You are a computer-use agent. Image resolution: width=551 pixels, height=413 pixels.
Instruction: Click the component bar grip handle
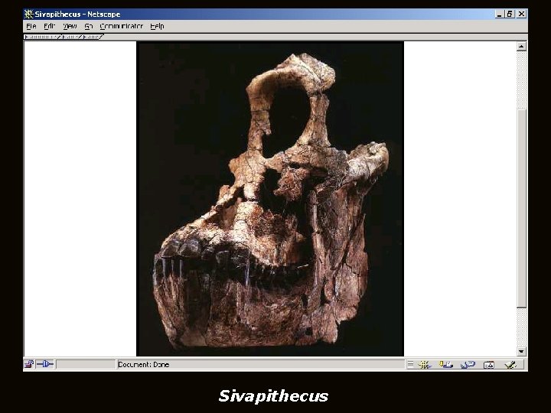coord(410,365)
